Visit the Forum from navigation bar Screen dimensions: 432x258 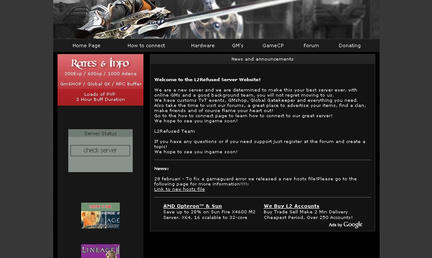311,46
